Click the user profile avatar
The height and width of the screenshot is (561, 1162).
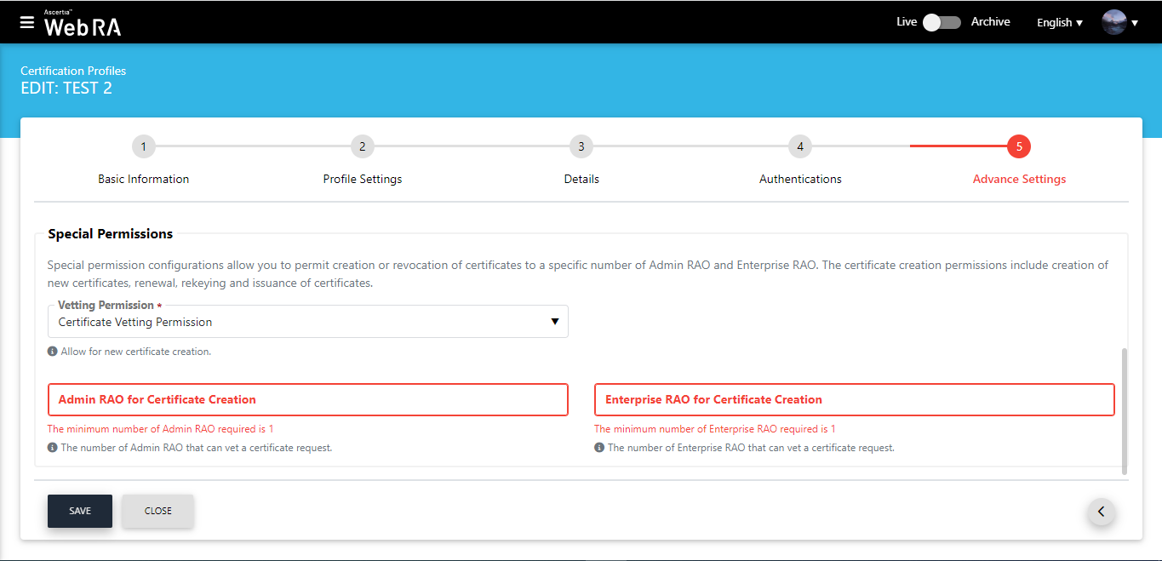(1113, 22)
